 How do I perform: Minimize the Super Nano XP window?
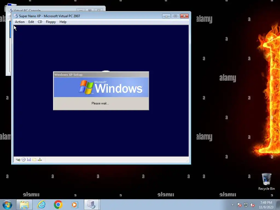(166, 16)
